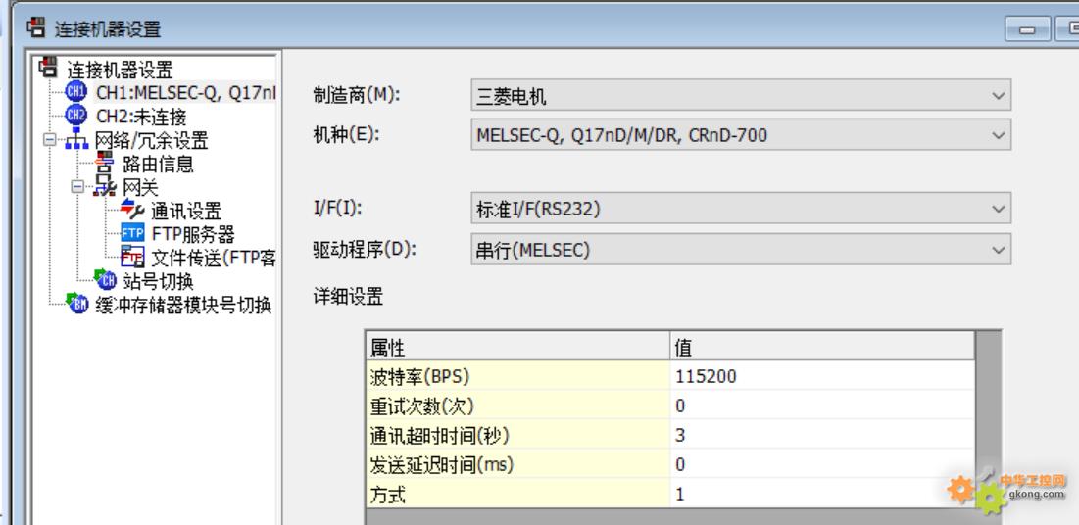The height and width of the screenshot is (525, 1079).
Task: Click the 方式 value 1
Action: (822, 494)
